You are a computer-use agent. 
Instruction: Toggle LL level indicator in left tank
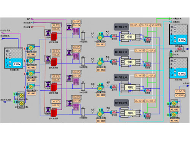(x=10, y=65)
